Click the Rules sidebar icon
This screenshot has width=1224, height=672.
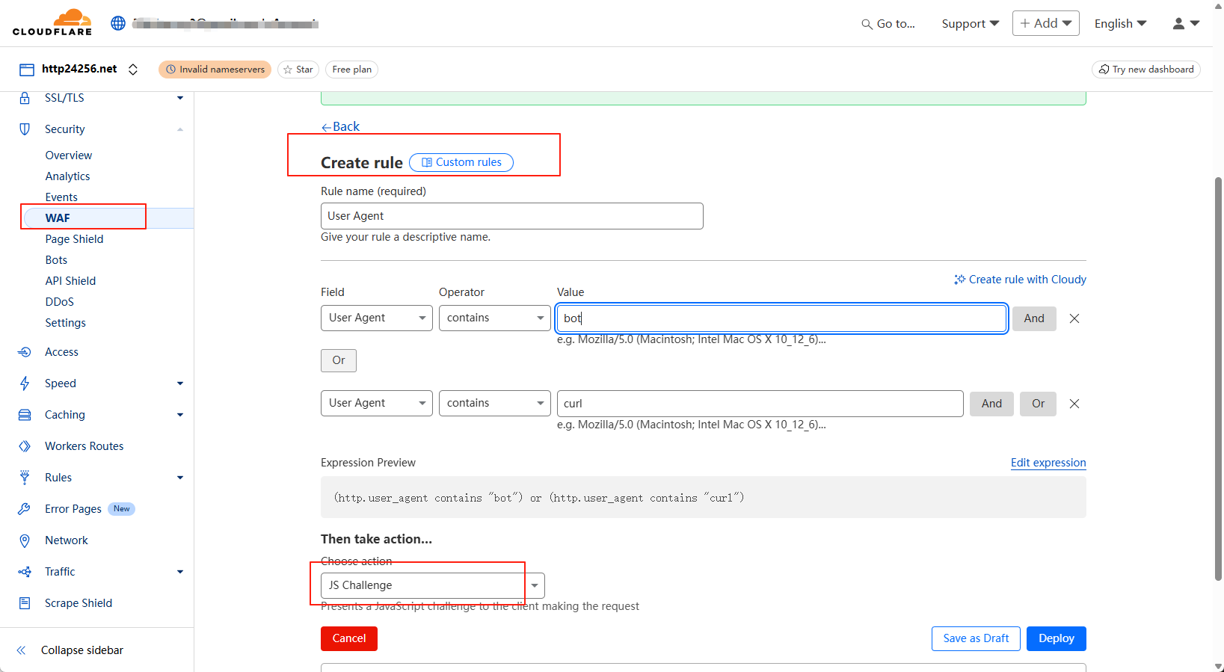pyautogui.click(x=25, y=478)
